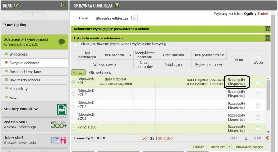The image size is (278, 152).
Task: Open the filter options button
Action: 78,73
